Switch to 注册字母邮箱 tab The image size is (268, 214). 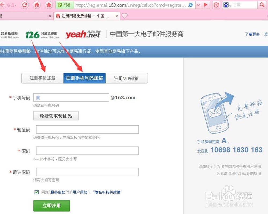click(42, 78)
